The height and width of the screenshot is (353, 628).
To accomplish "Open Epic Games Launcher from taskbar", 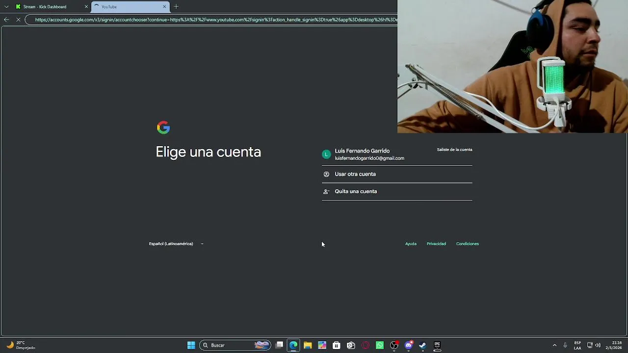I will 437,345.
